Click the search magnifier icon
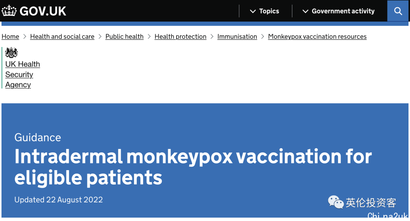 pos(398,11)
